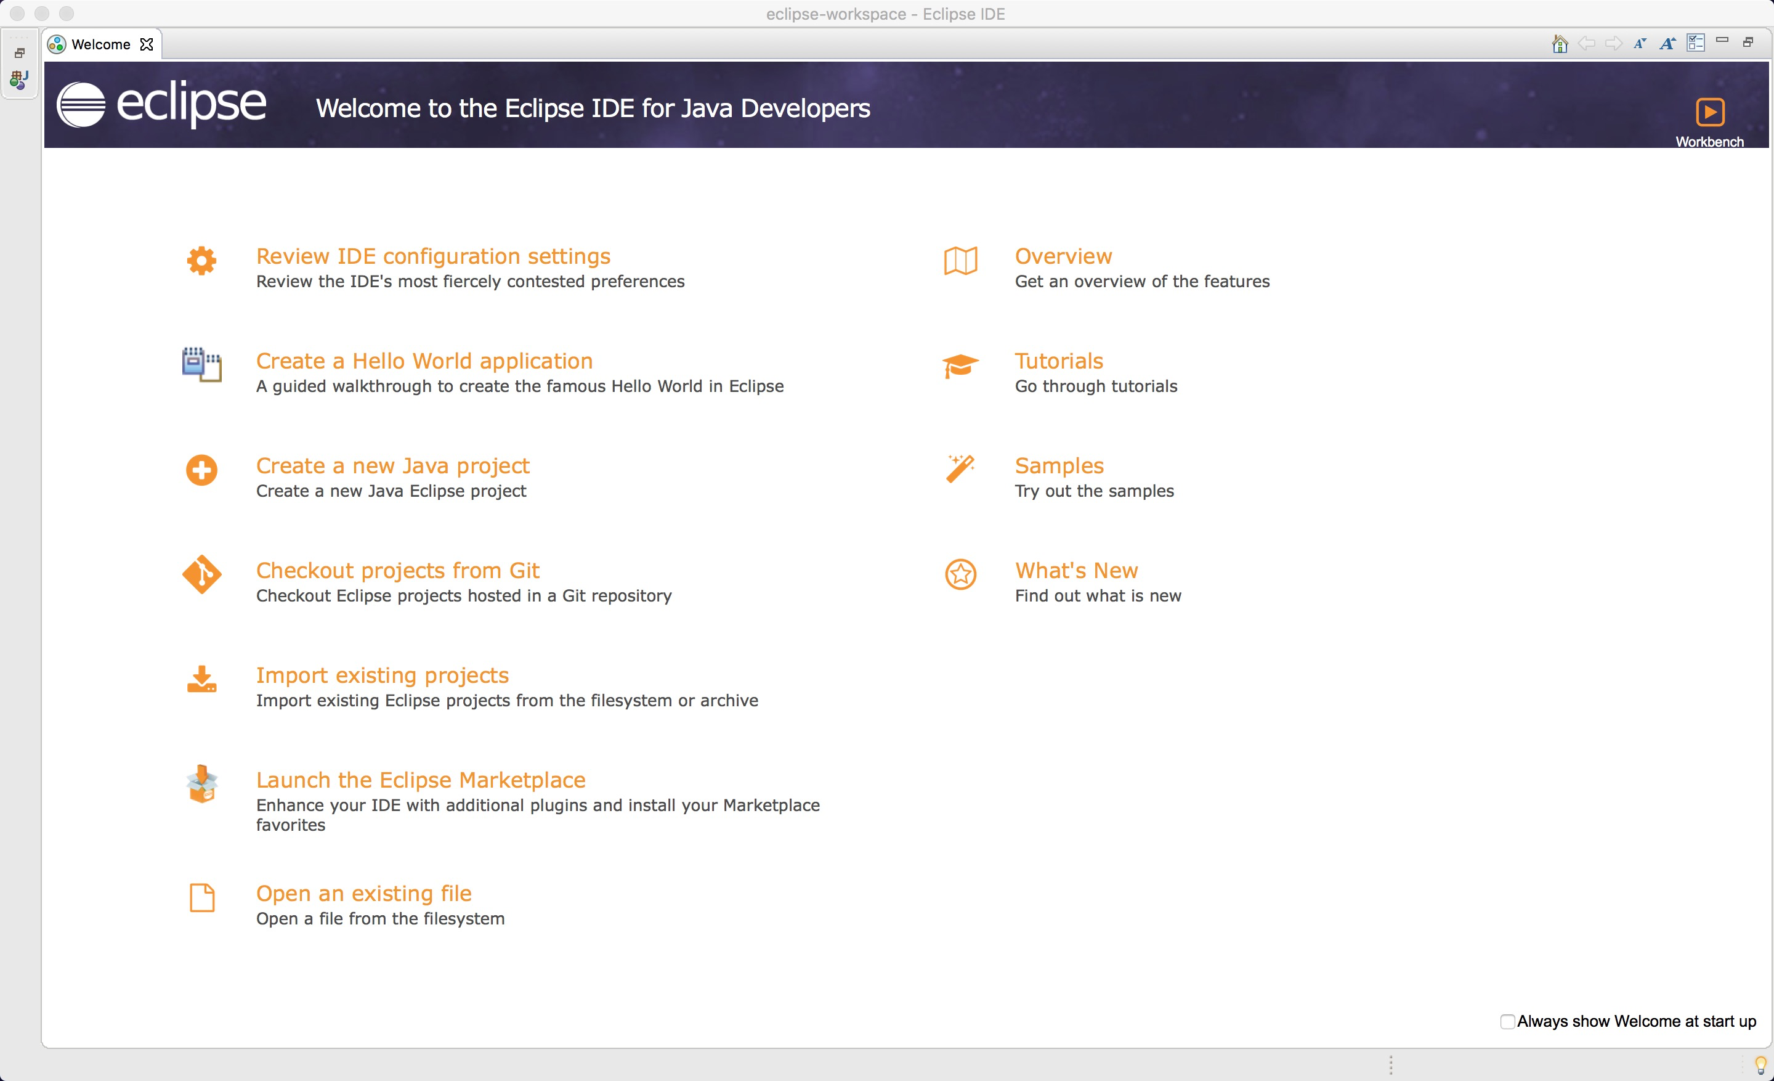Click 'Create a new Java Eclipse project' text
This screenshot has height=1081, width=1774.
[x=392, y=491]
